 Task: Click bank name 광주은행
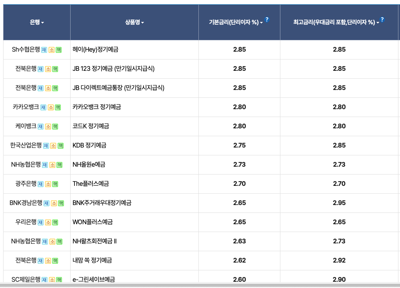point(26,184)
